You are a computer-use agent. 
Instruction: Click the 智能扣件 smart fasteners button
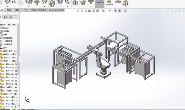click(x=37, y=3)
